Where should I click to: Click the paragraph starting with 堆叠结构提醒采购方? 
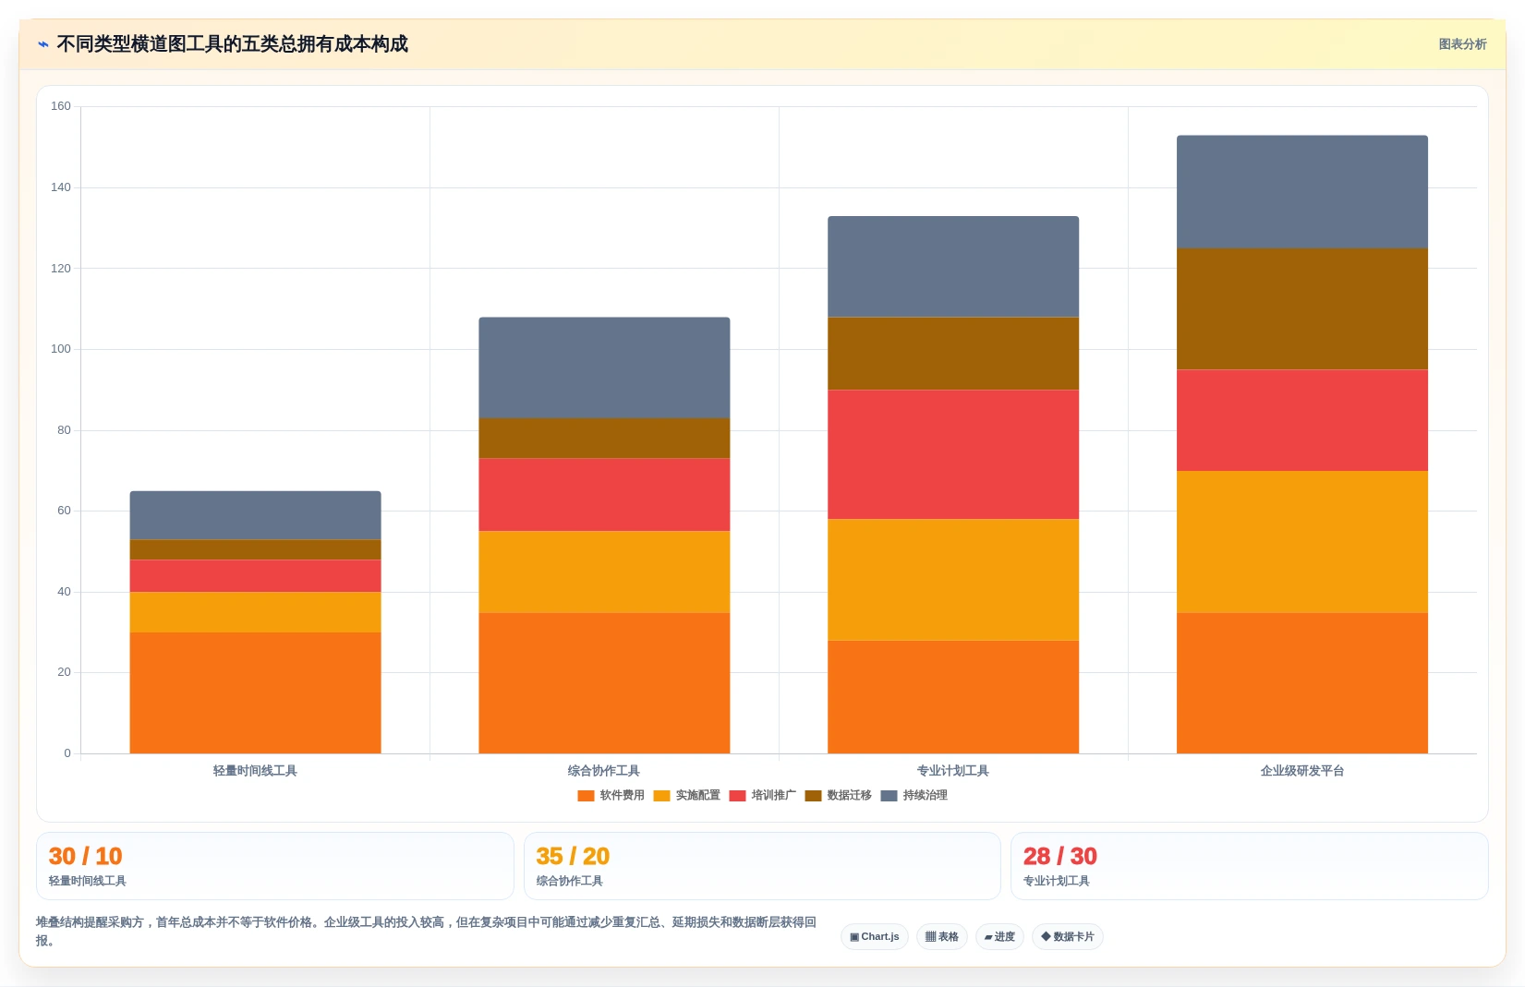click(x=426, y=931)
